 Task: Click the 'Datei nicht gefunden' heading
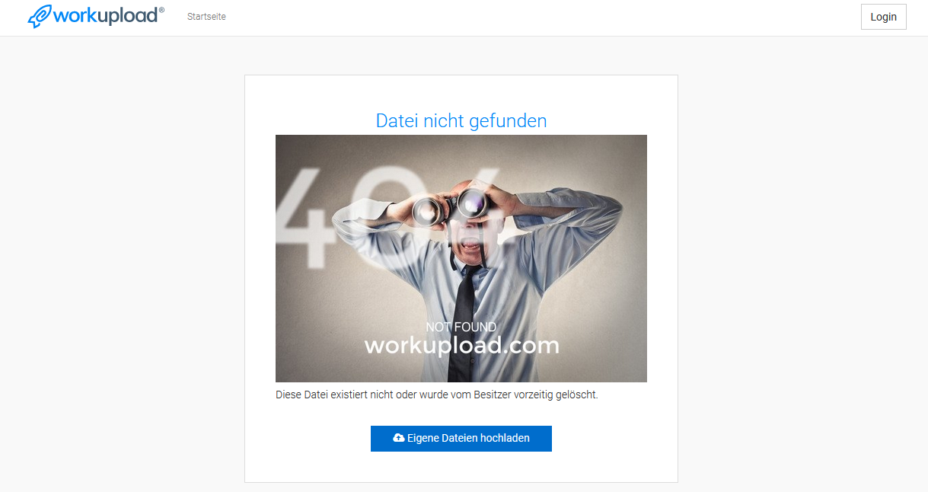[x=461, y=120]
